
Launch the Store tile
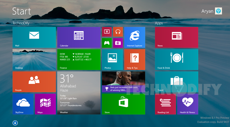123,104
